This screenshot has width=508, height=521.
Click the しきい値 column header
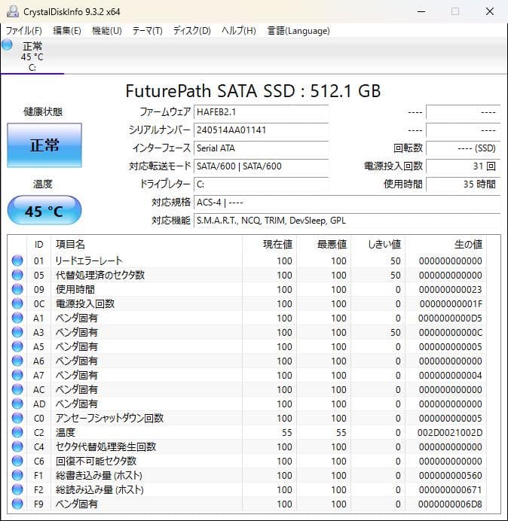(x=384, y=245)
